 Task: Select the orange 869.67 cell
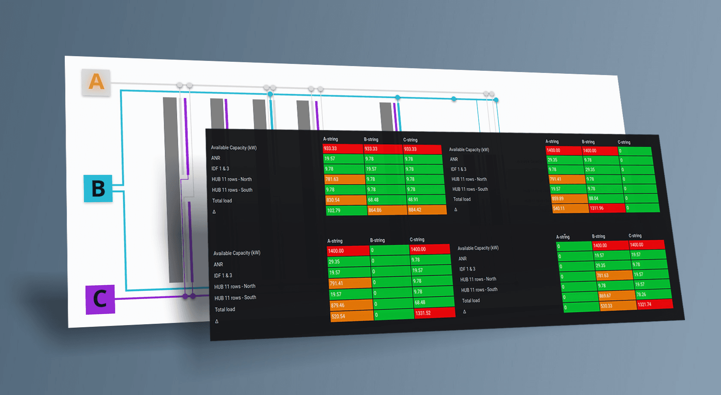[x=616, y=295]
